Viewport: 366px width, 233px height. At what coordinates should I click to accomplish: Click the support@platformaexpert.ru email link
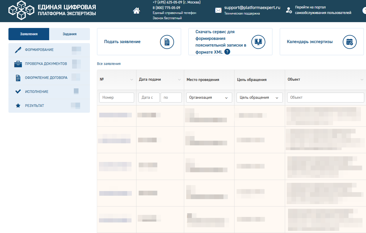tap(252, 8)
